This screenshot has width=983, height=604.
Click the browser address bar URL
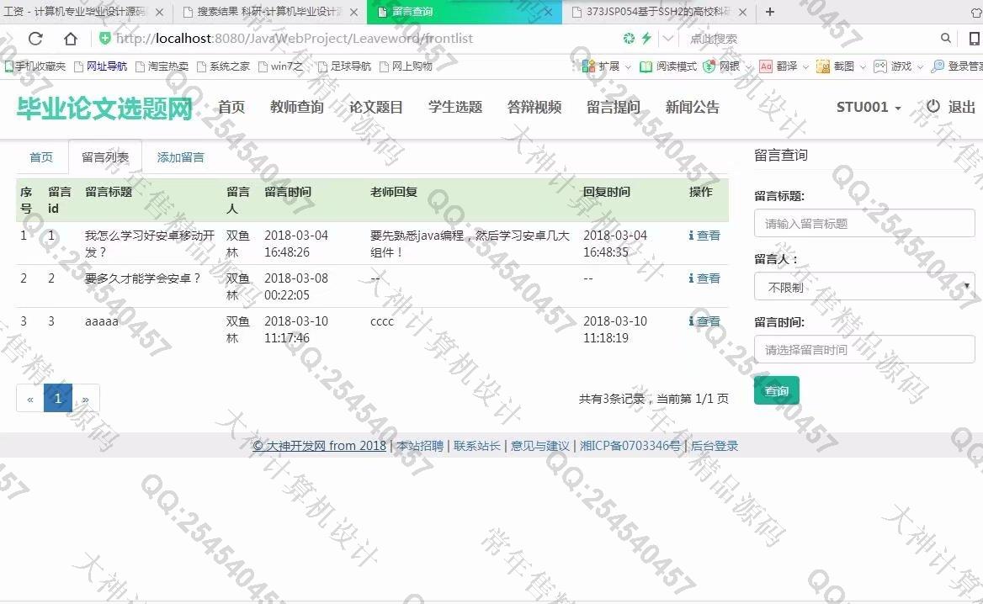tap(295, 38)
